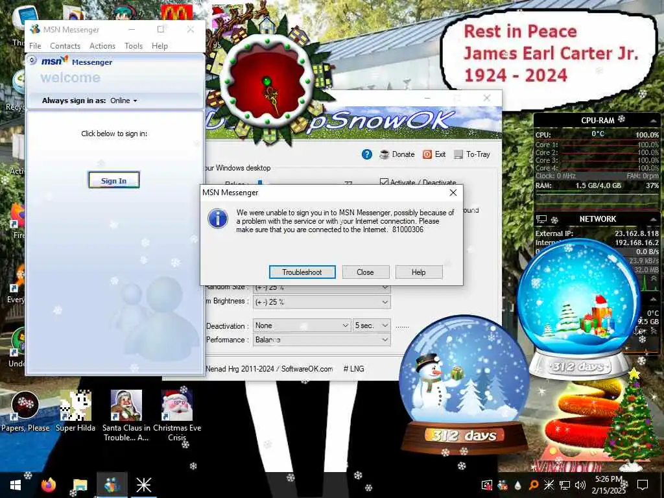
Task: Click the water drop tray icon
Action: tap(518, 485)
